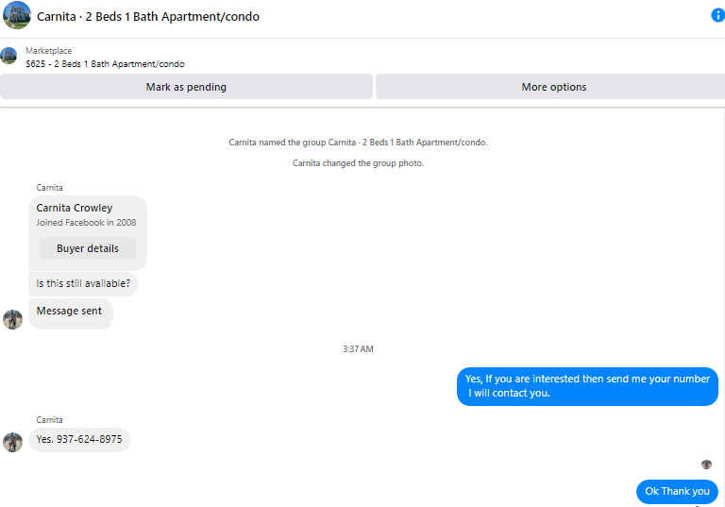Select the 'Message sent' bubble
Viewport: 725px width, 507px height.
tap(70, 313)
